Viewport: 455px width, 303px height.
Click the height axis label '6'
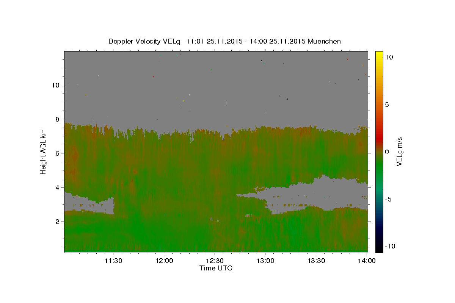click(57, 153)
